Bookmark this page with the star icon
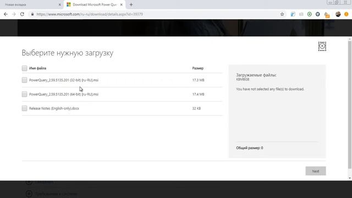 [x=282, y=14]
